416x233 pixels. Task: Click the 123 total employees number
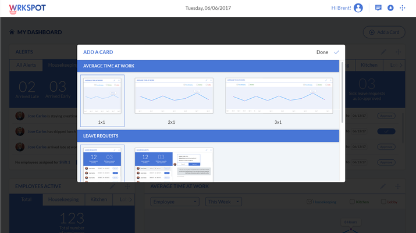click(x=72, y=218)
